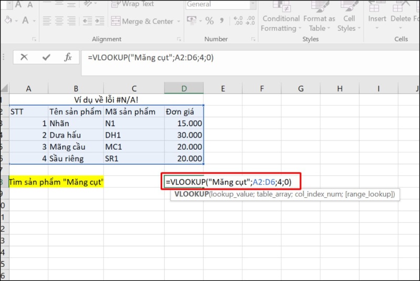Viewport: 420px width, 281px height.
Task: Open the Font group dialog launcher
Action: point(34,39)
